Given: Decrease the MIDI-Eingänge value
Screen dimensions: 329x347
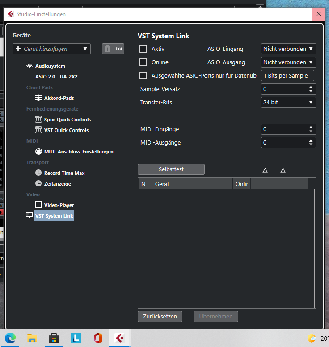Looking at the screenshot, I should click(x=311, y=131).
